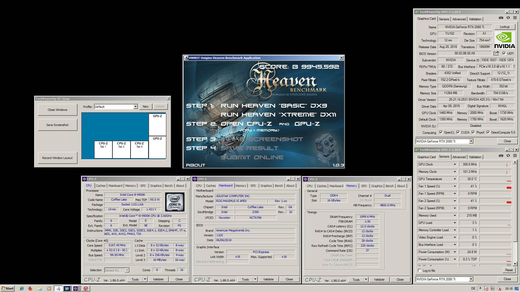The width and height of the screenshot is (520, 292).
Task: Click the HWBOT Heaven window title bar icon
Action: pyautogui.click(x=186, y=58)
